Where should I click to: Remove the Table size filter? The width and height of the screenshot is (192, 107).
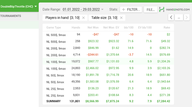click(x=121, y=18)
